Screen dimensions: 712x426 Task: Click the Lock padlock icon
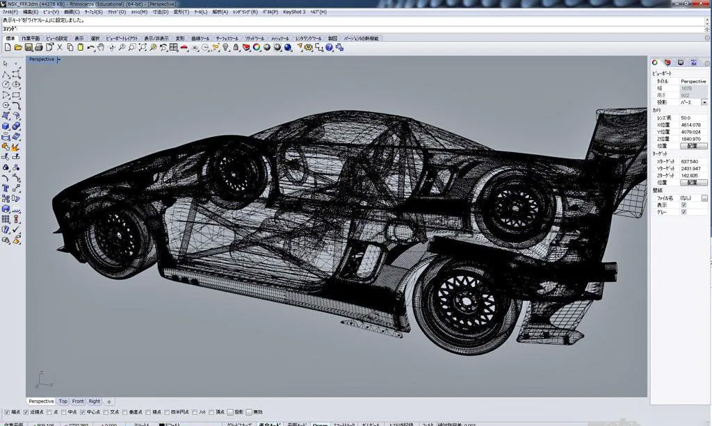click(236, 47)
